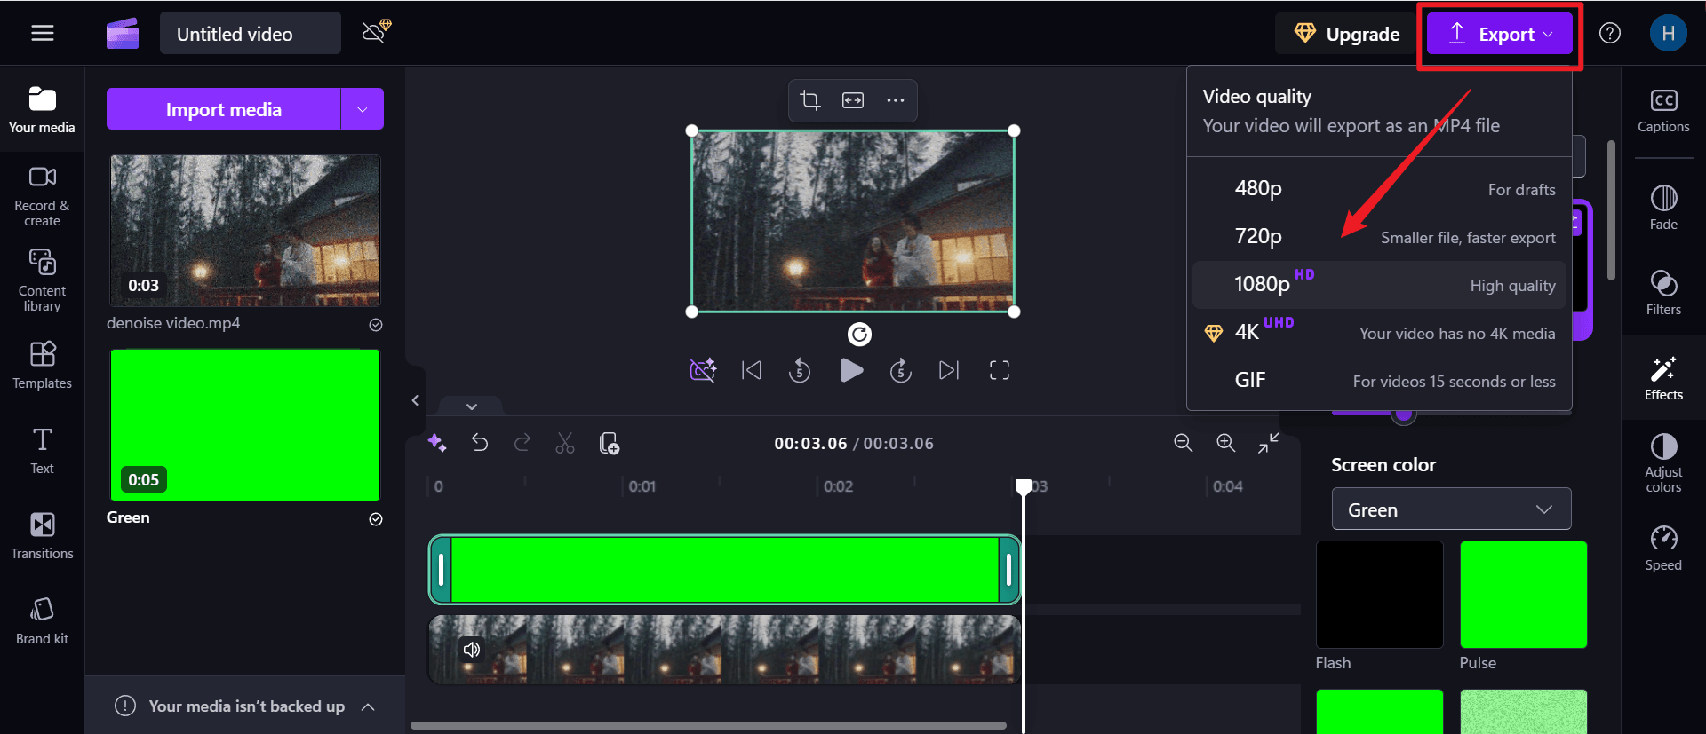
Task: Collapse the timeline with chevron tab
Action: tap(472, 406)
